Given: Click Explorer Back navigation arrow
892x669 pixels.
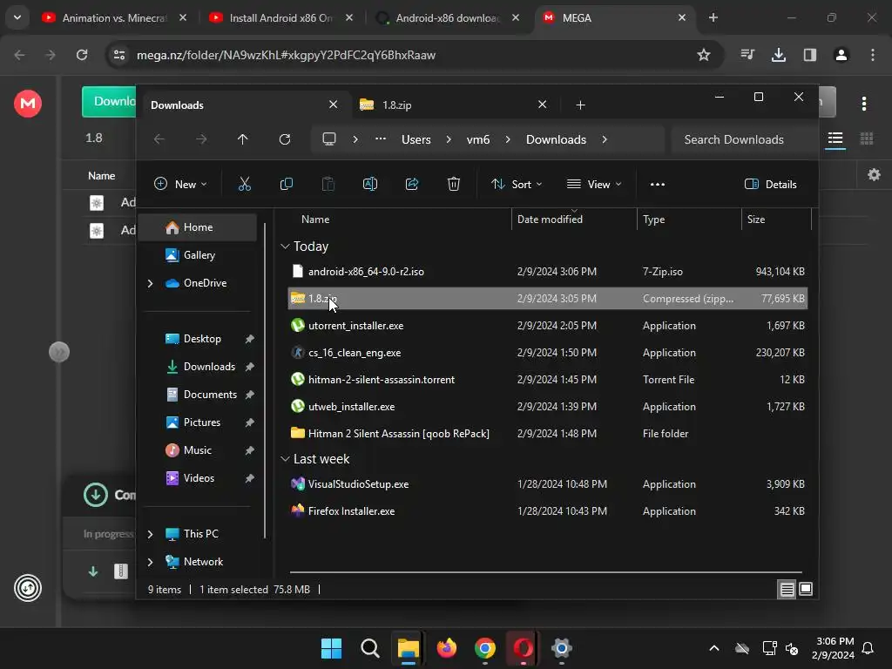Looking at the screenshot, I should (159, 139).
